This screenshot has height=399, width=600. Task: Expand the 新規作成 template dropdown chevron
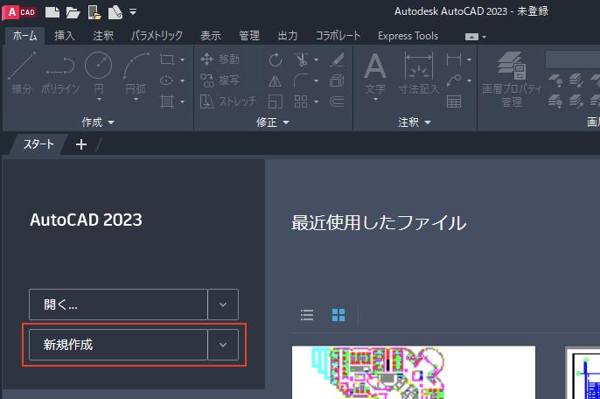223,345
